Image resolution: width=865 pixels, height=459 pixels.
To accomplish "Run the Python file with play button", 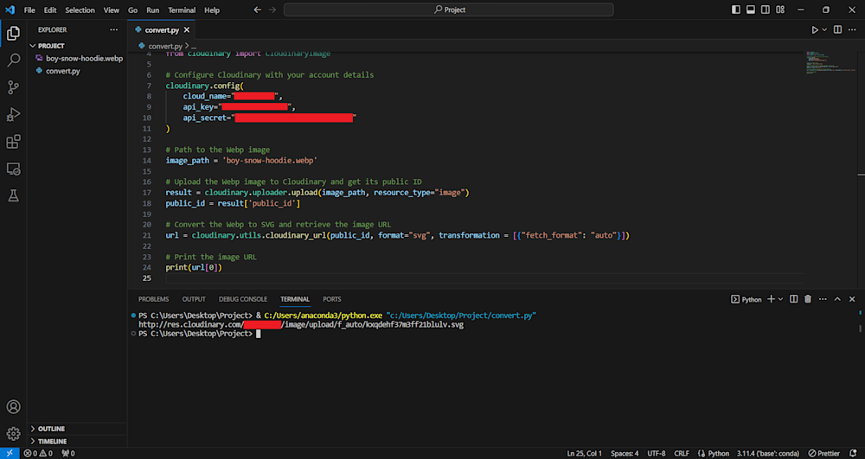I will coord(815,29).
